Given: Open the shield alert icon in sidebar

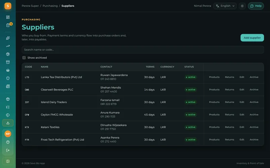Looking at the screenshot, I should [8, 78].
